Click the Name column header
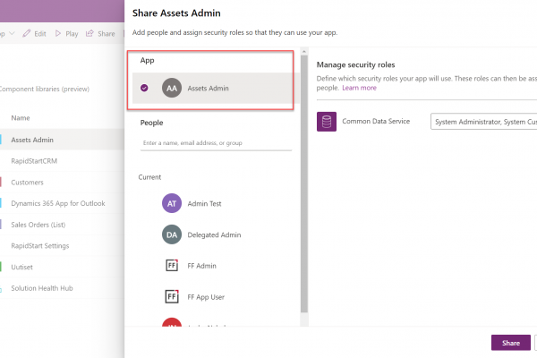Viewport: 537px width, 358px height. pyautogui.click(x=21, y=118)
